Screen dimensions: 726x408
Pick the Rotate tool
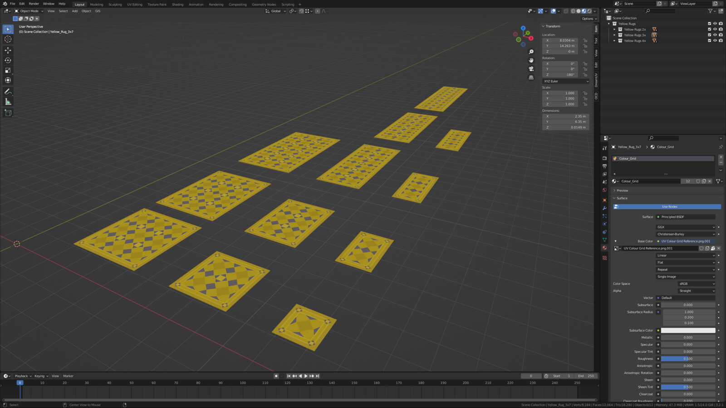click(x=8, y=60)
